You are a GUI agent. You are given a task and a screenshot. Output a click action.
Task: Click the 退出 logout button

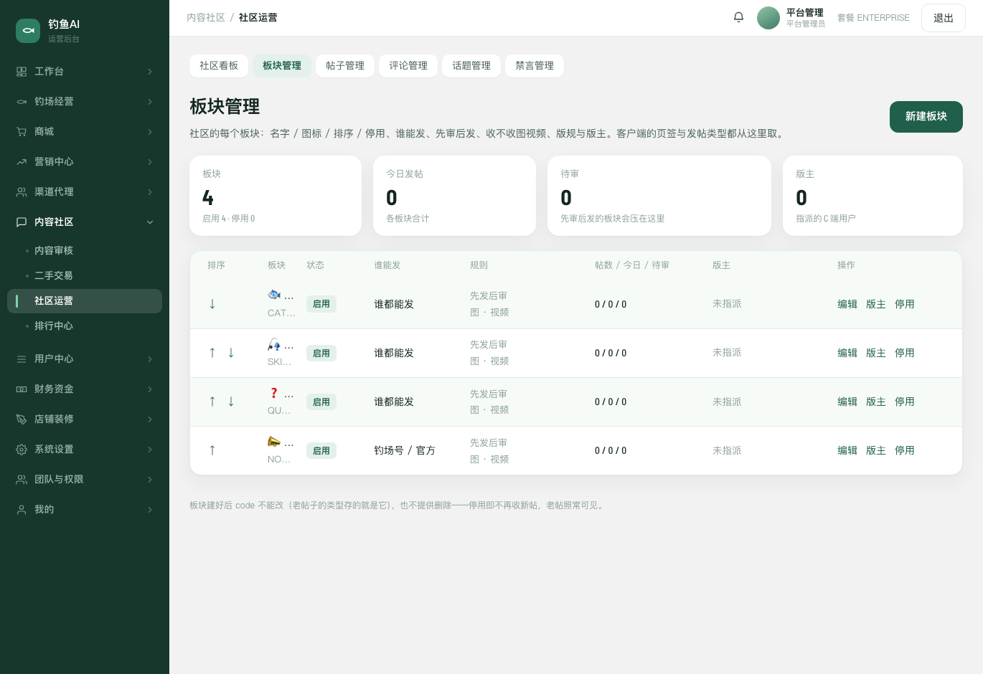coord(944,18)
